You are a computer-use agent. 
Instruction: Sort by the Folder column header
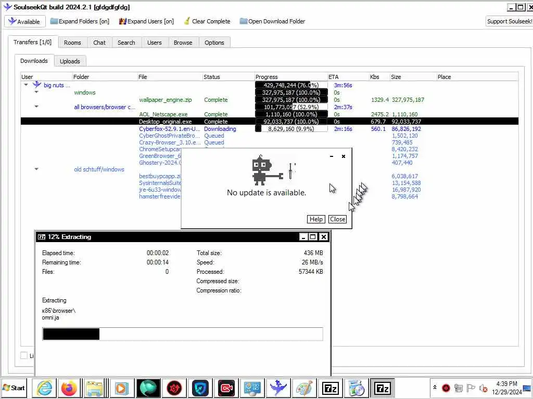(x=105, y=77)
